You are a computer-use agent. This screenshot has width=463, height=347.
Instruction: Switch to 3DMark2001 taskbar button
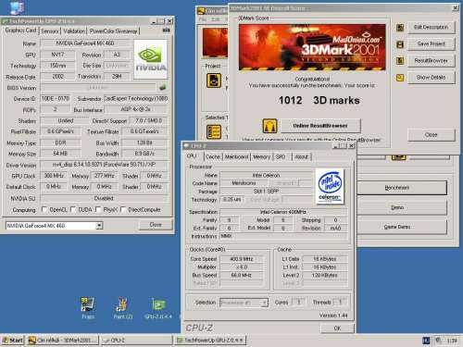coord(63,341)
